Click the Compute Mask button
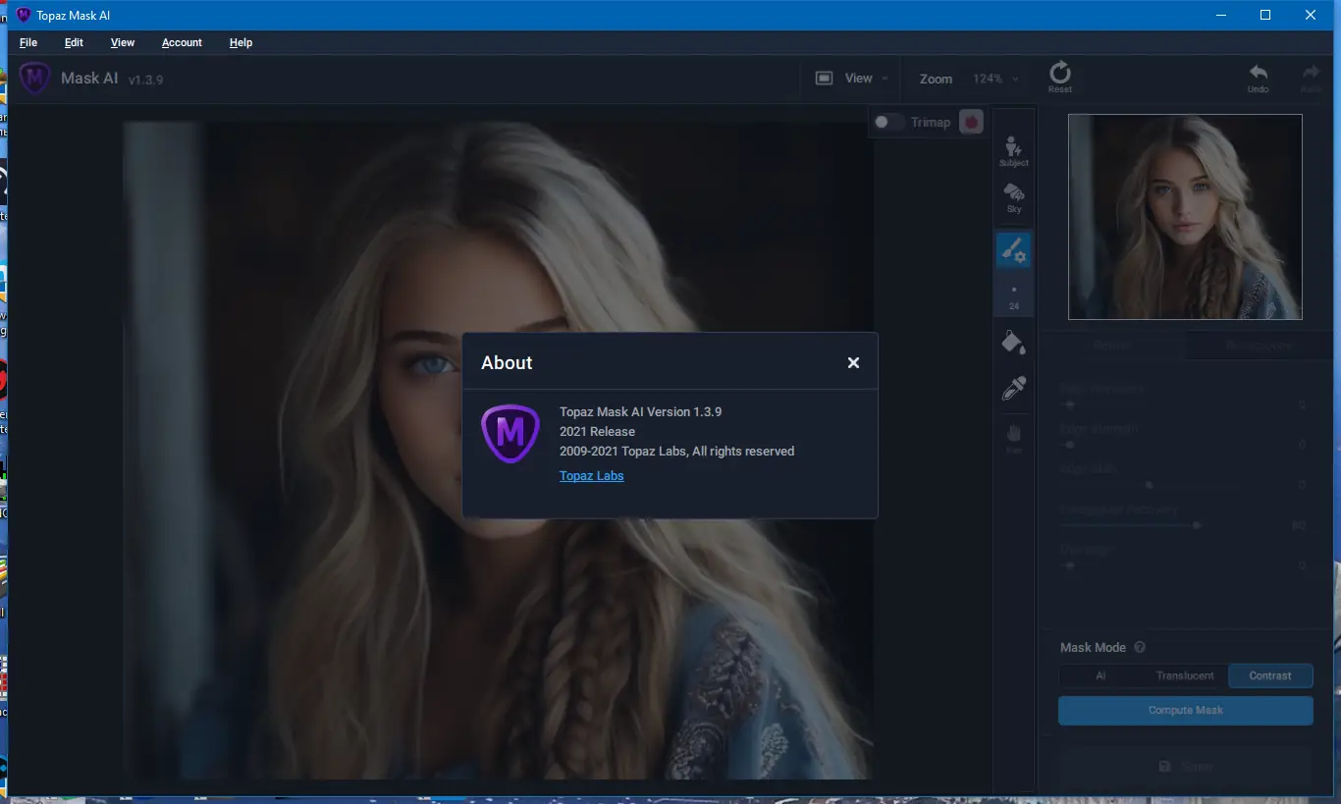 coord(1185,710)
